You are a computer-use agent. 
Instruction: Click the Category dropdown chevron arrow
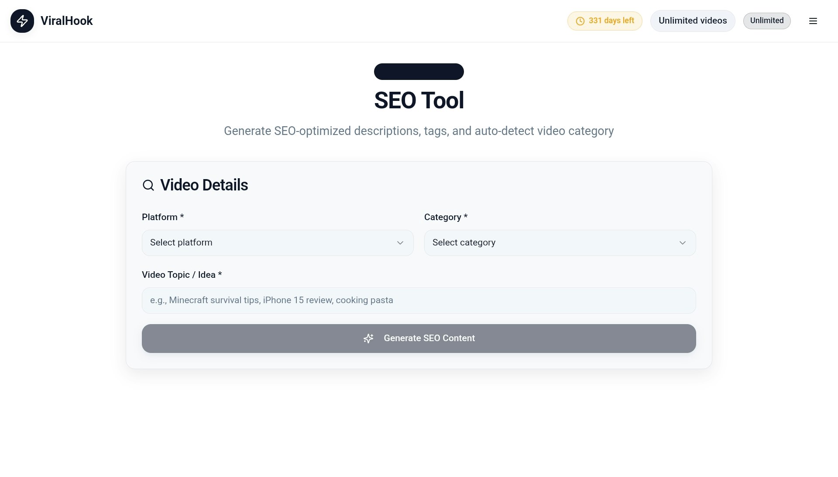click(682, 243)
